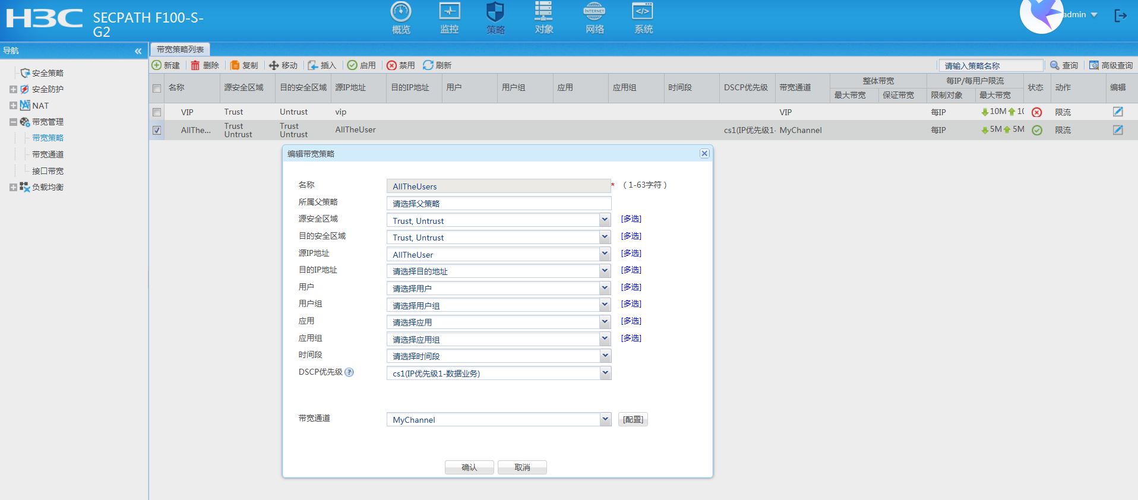This screenshot has height=500, width=1138.
Task: Open the 带宽通道 MyChannel dropdown
Action: click(605, 419)
